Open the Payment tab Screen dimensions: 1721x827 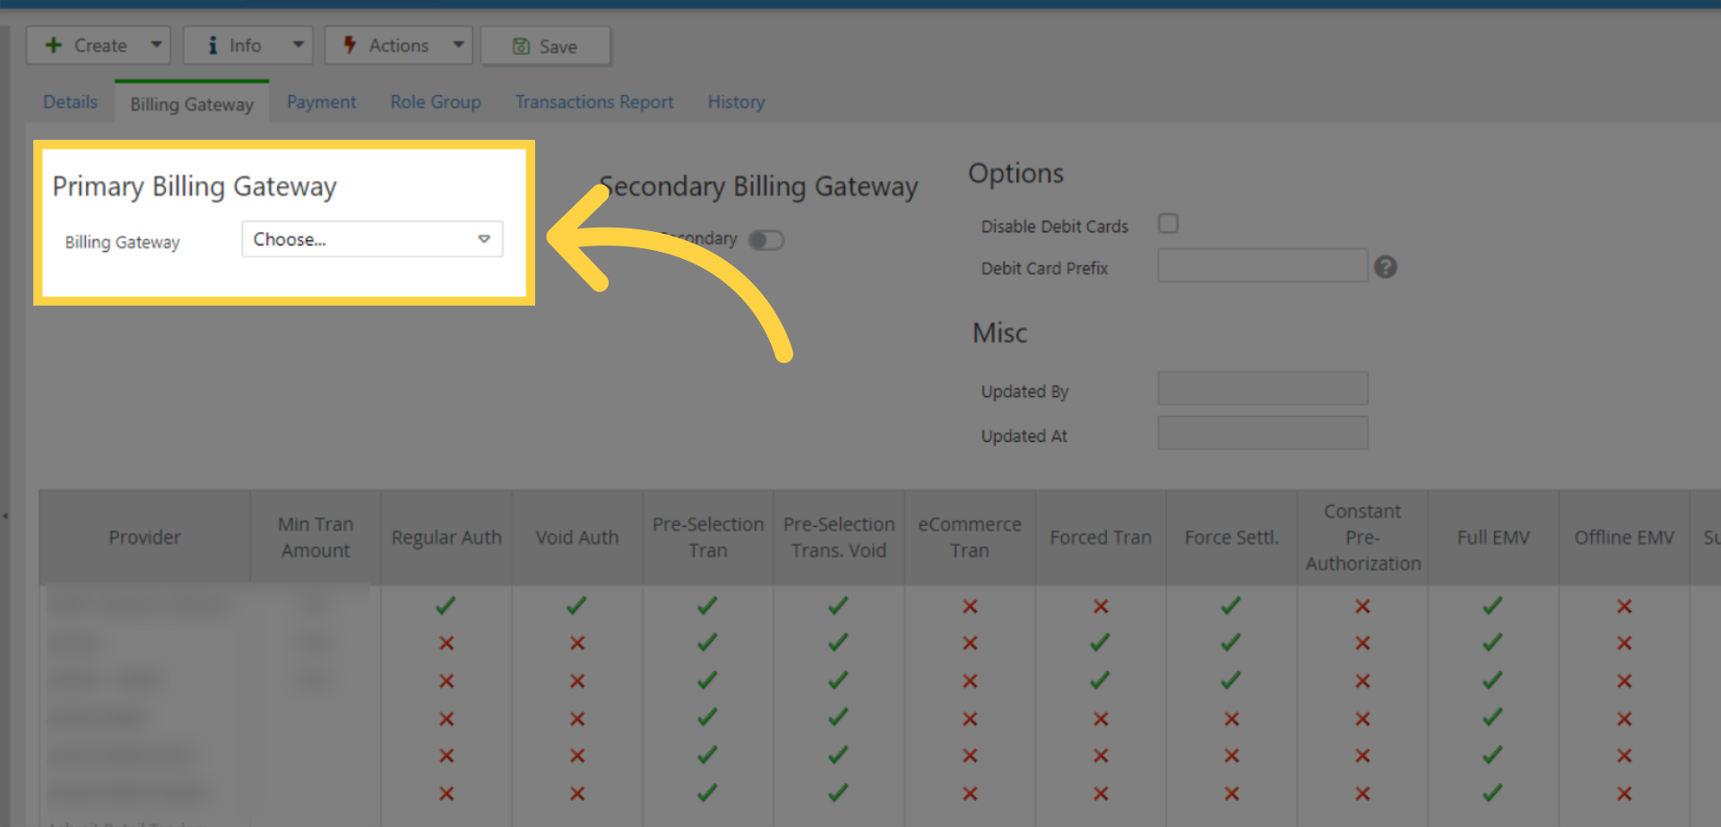tap(321, 102)
